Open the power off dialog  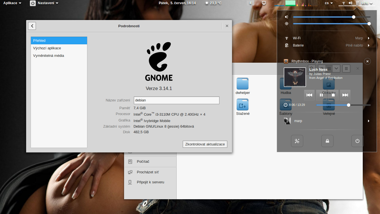357,141
